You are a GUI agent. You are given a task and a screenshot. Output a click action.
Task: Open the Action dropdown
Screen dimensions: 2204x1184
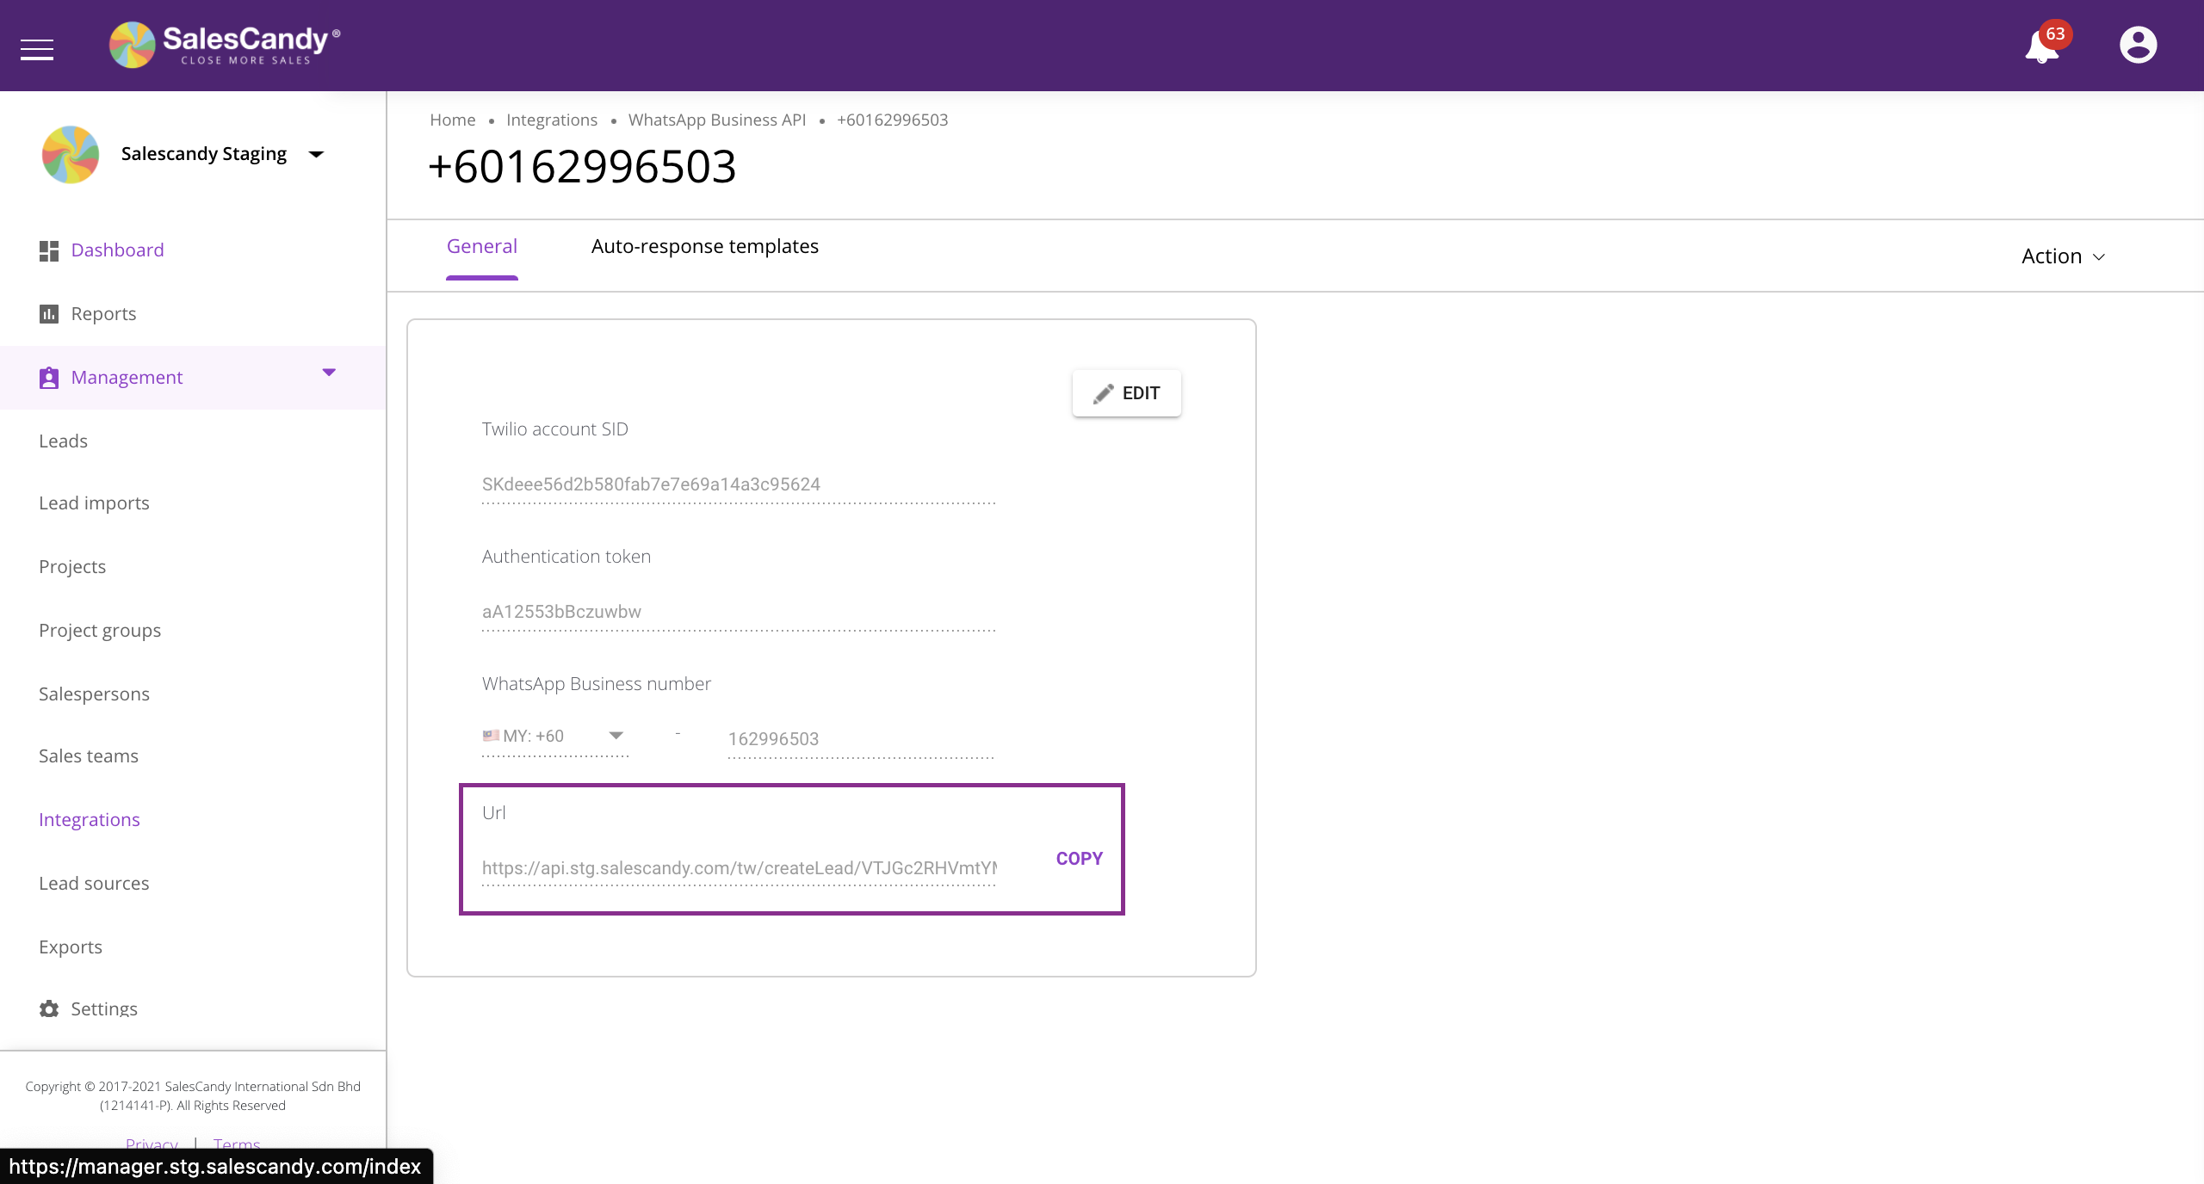(x=2063, y=256)
